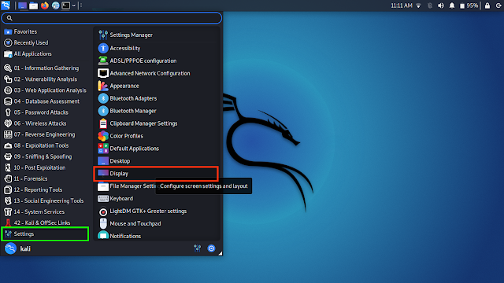Open 10 - Post Exploitation category
The image size is (504, 283).
[x=46, y=167]
